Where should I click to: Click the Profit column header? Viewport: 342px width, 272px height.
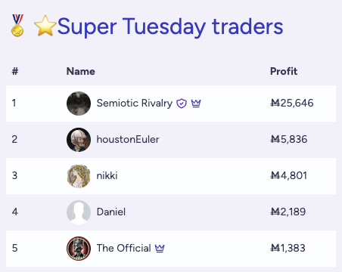point(284,71)
